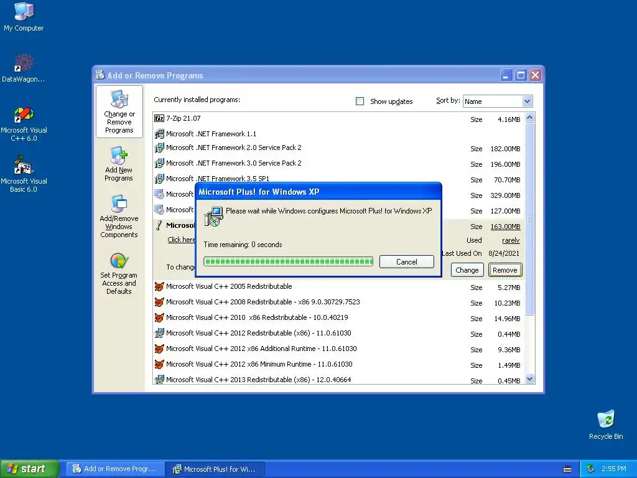Select Change or Remove Programs sidebar icon
The height and width of the screenshot is (478, 637).
pos(119,112)
